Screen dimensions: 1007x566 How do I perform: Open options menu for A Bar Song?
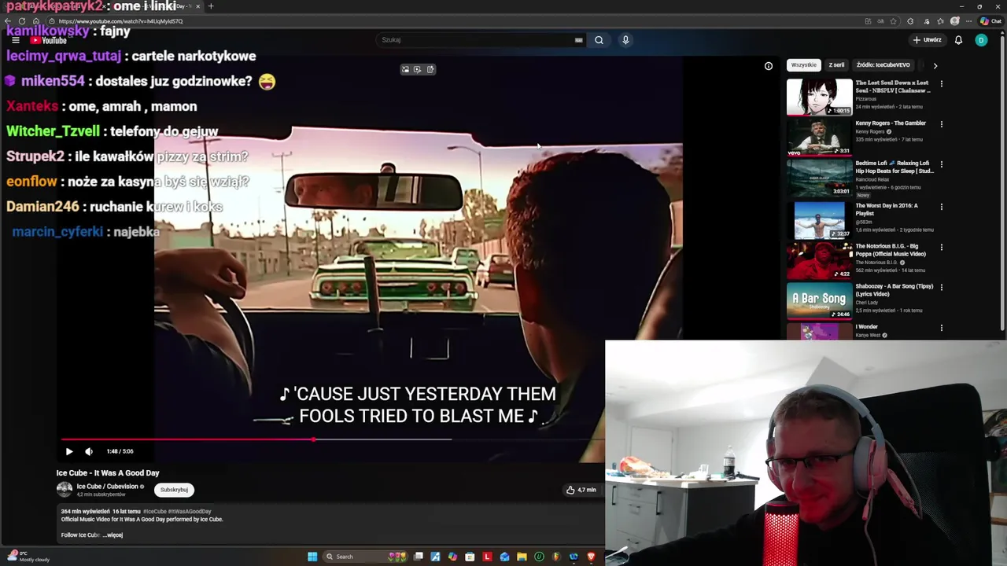[x=941, y=287]
